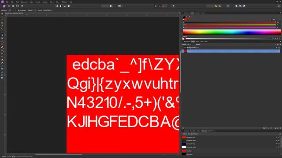Toggle the edit icon for Composite Red channel
The width and height of the screenshot is (282, 158).
[279, 137]
